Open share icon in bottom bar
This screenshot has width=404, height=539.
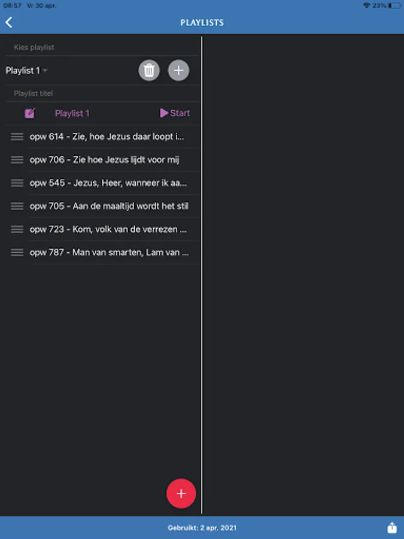pyautogui.click(x=392, y=527)
